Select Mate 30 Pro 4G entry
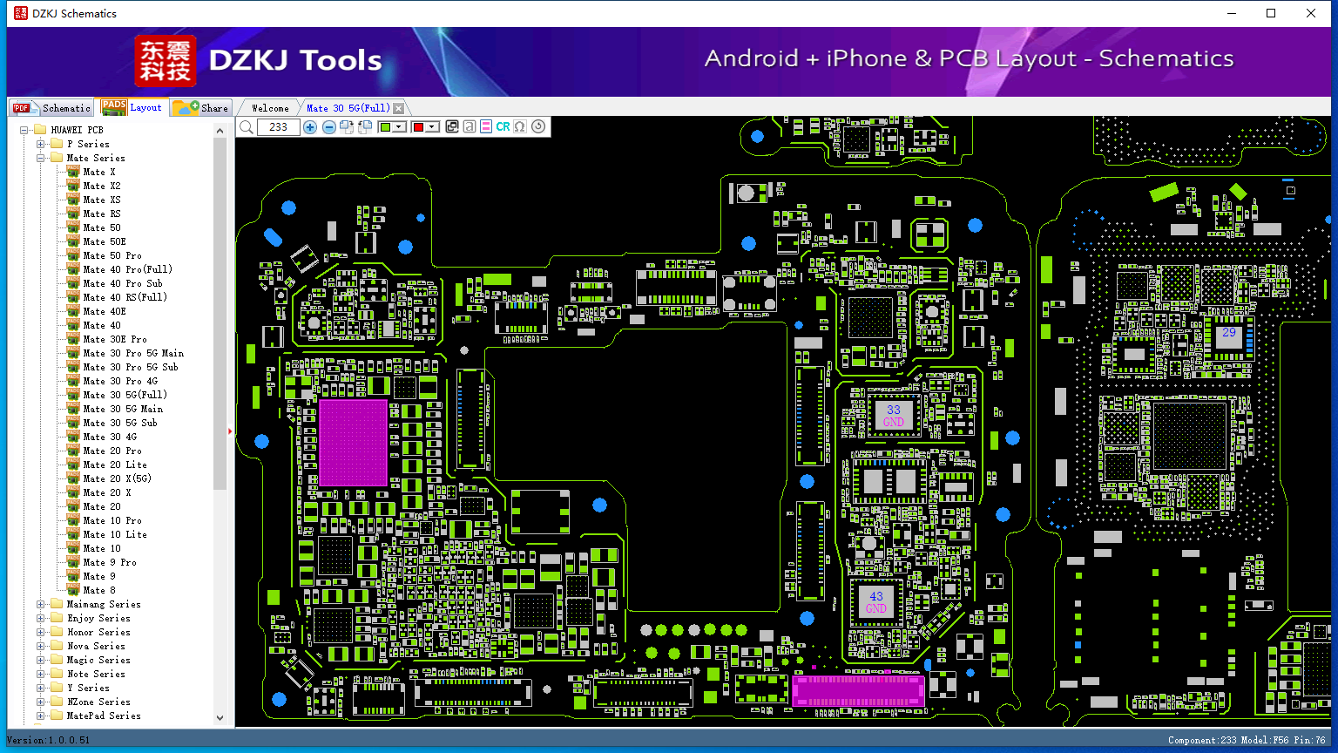1338x753 pixels. point(120,381)
